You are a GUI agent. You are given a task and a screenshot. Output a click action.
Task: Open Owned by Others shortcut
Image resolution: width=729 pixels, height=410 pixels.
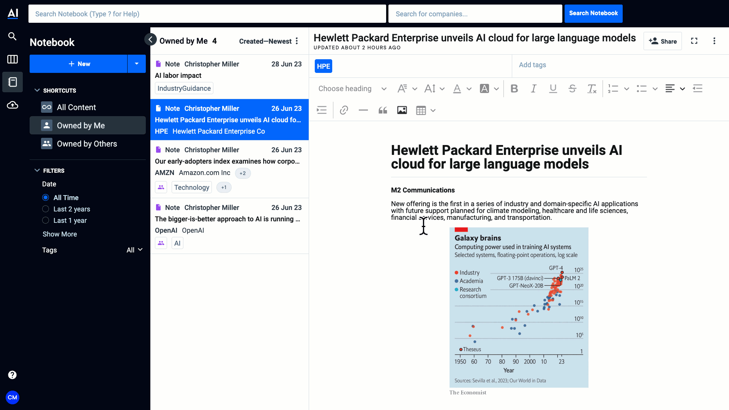(x=88, y=143)
